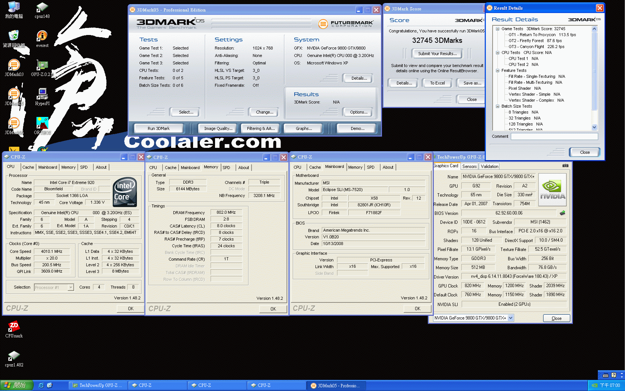Select the everest desktop shortcut
The image size is (625, 391).
[x=42, y=39]
